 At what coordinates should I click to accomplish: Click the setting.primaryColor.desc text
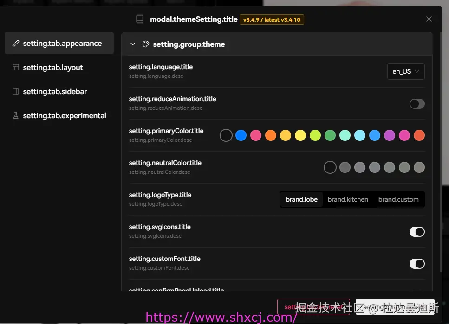click(160, 140)
